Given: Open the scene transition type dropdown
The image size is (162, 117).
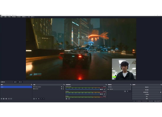Looking at the screenshot, I should tap(119, 87).
